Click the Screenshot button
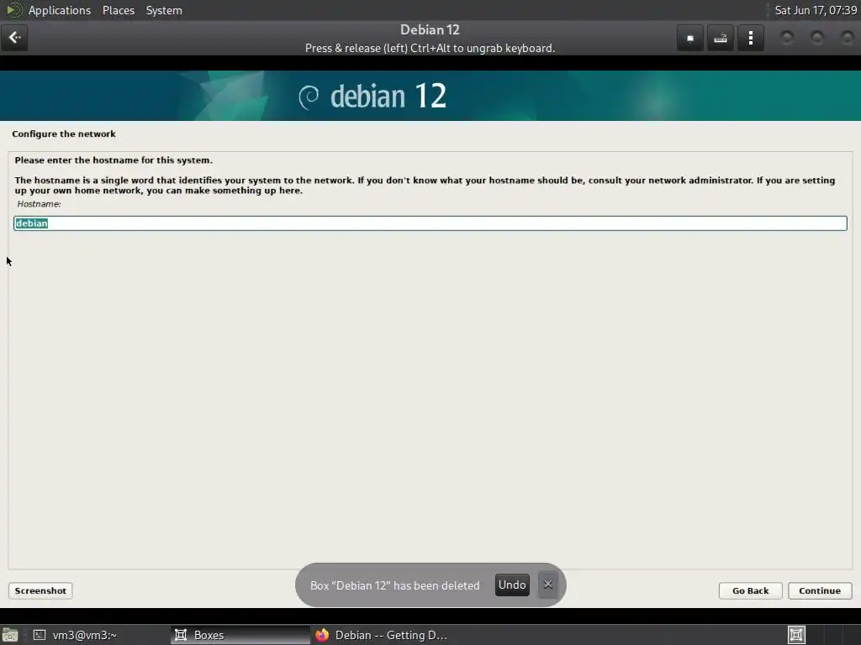 click(40, 590)
